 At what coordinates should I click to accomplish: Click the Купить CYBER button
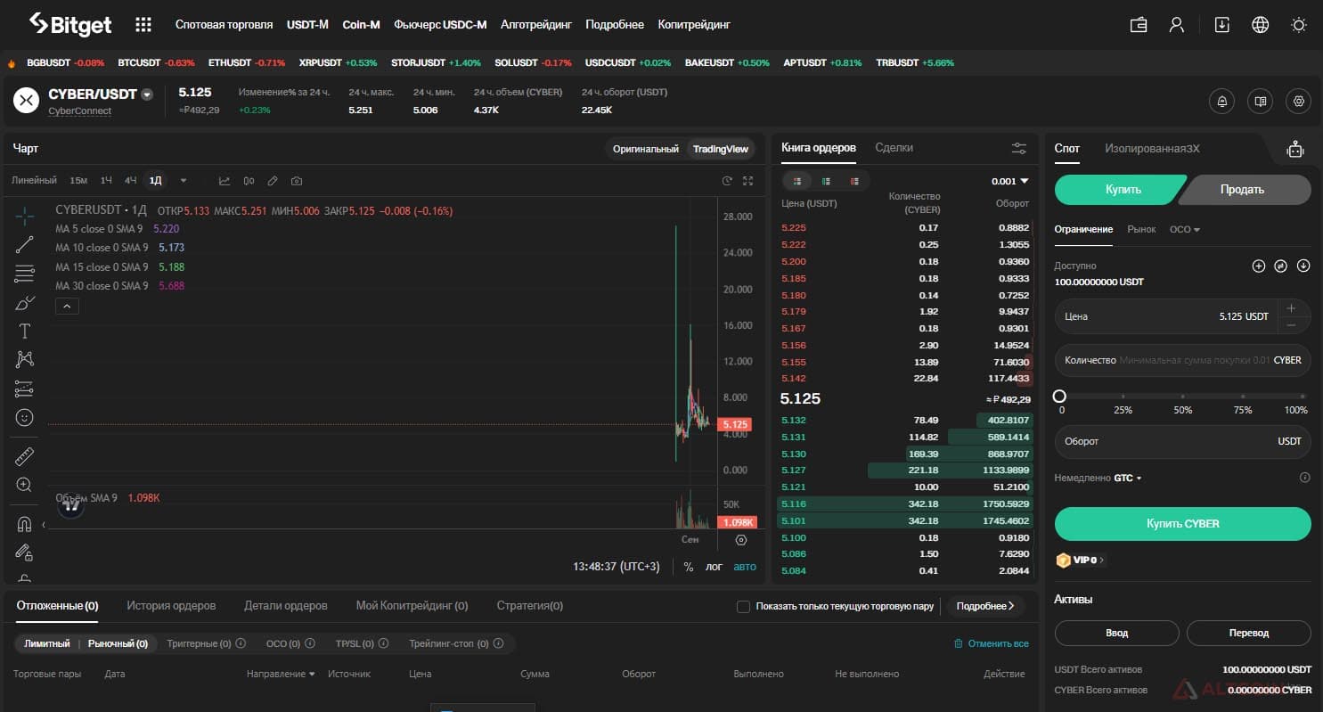pos(1182,524)
